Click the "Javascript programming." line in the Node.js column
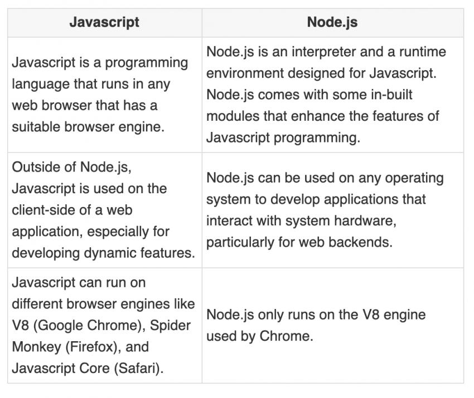Image resolution: width=474 pixels, height=398 pixels. coord(283,137)
